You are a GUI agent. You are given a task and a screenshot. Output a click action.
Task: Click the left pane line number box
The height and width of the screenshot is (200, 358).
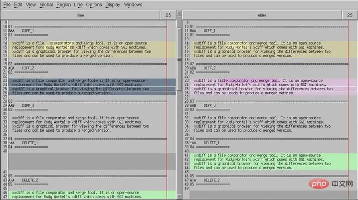(169, 15)
